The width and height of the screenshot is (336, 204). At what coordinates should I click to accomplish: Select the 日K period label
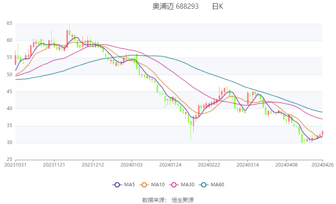tap(218, 6)
